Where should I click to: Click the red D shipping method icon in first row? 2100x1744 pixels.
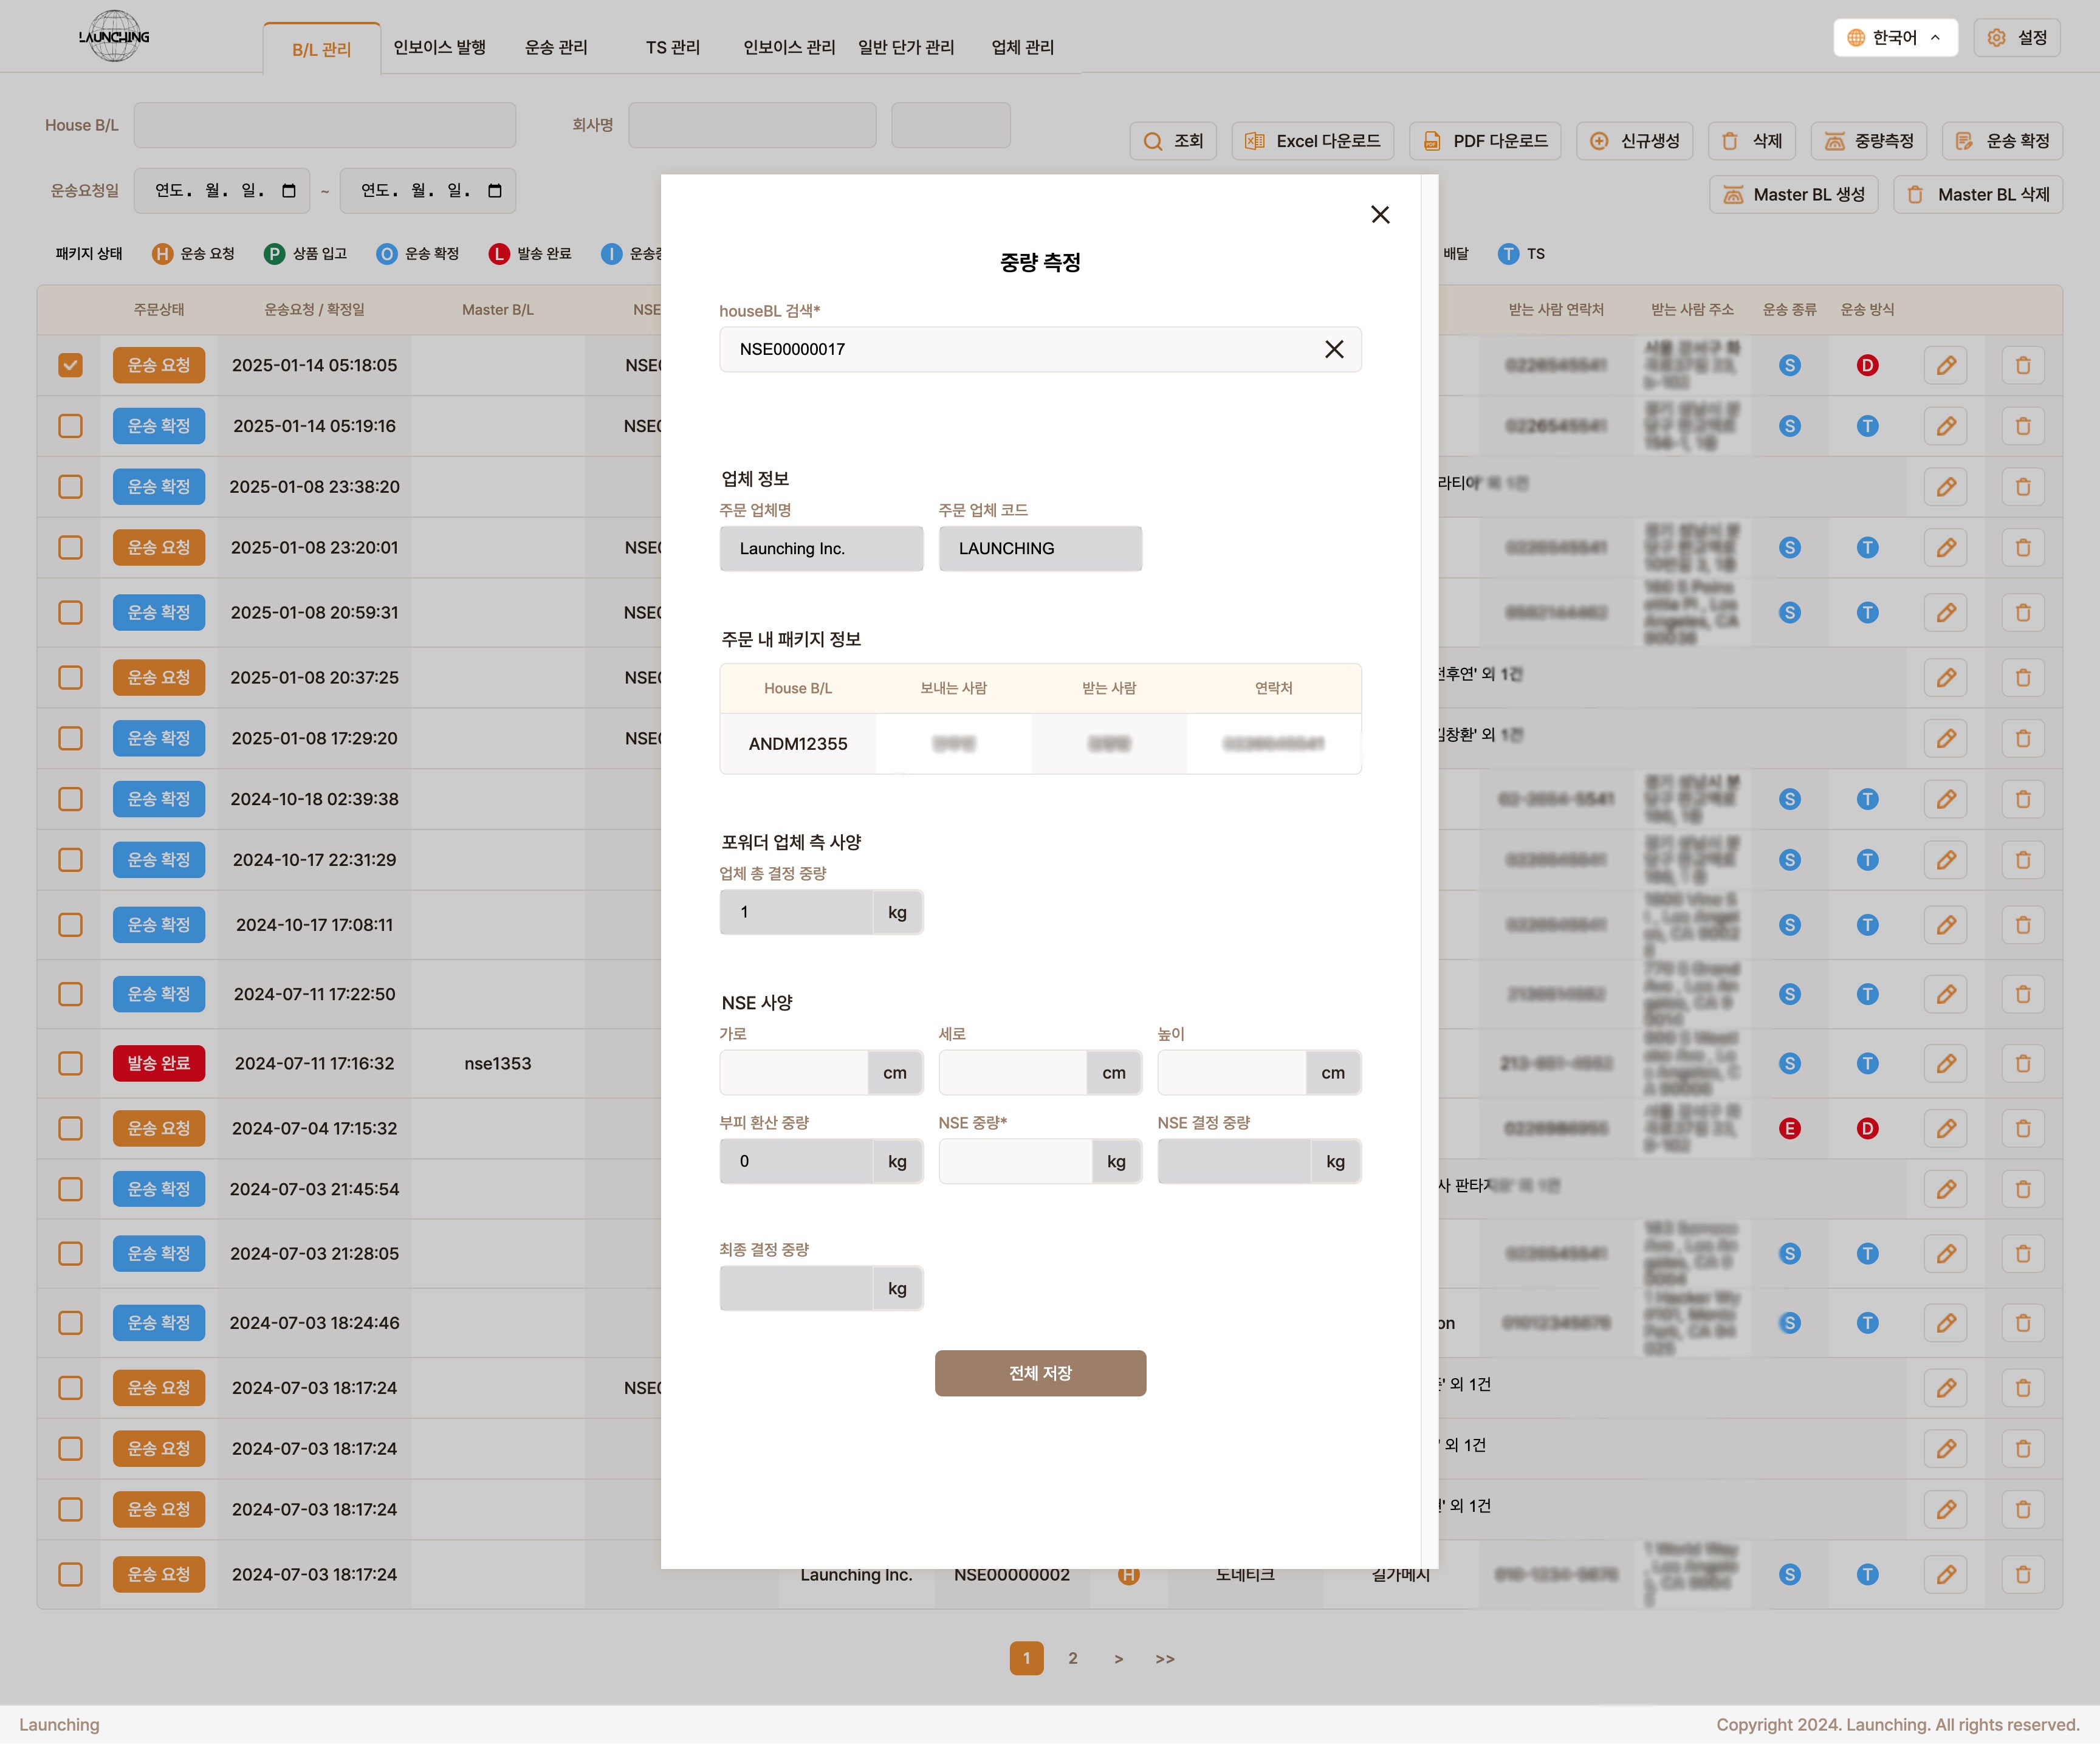[1867, 365]
